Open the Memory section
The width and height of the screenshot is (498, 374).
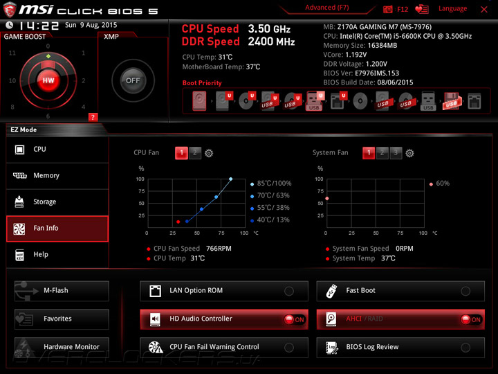57,175
